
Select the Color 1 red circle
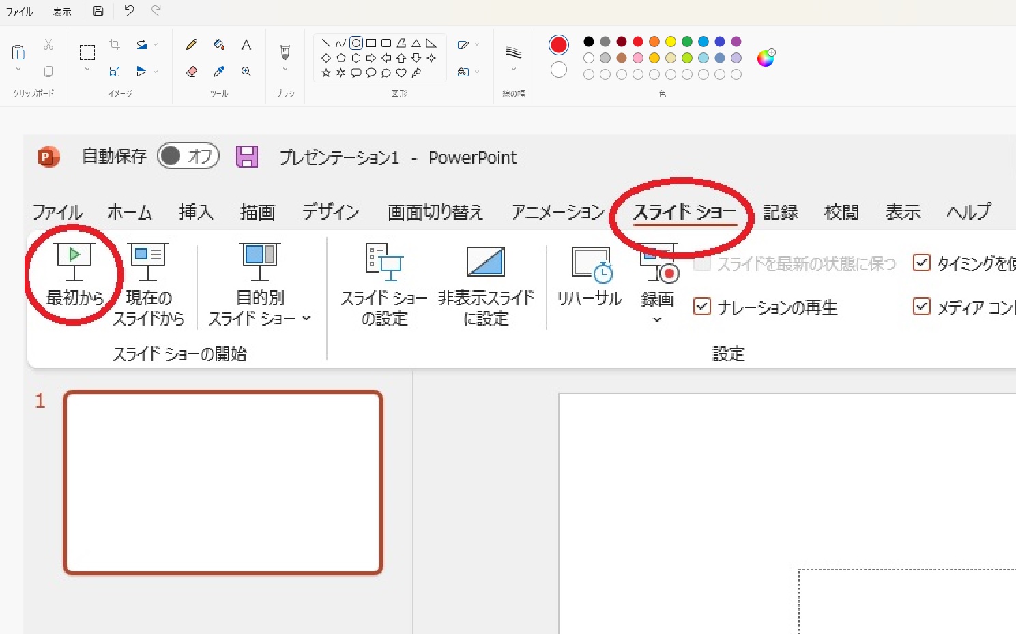pos(559,46)
